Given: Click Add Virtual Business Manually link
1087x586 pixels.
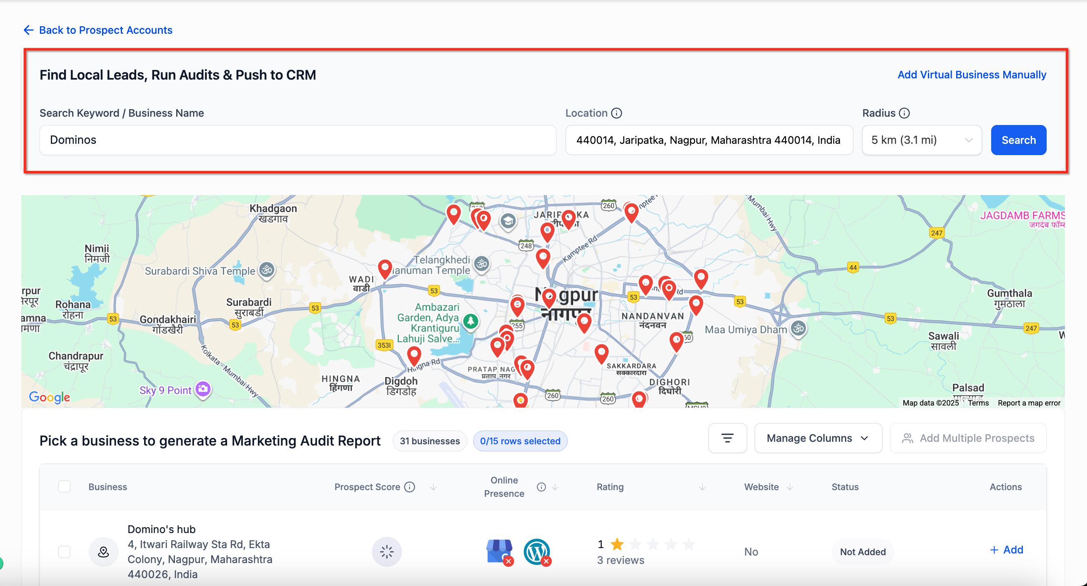Looking at the screenshot, I should 971,75.
